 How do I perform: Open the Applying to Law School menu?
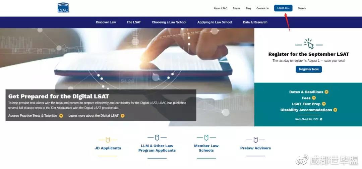coord(215,22)
